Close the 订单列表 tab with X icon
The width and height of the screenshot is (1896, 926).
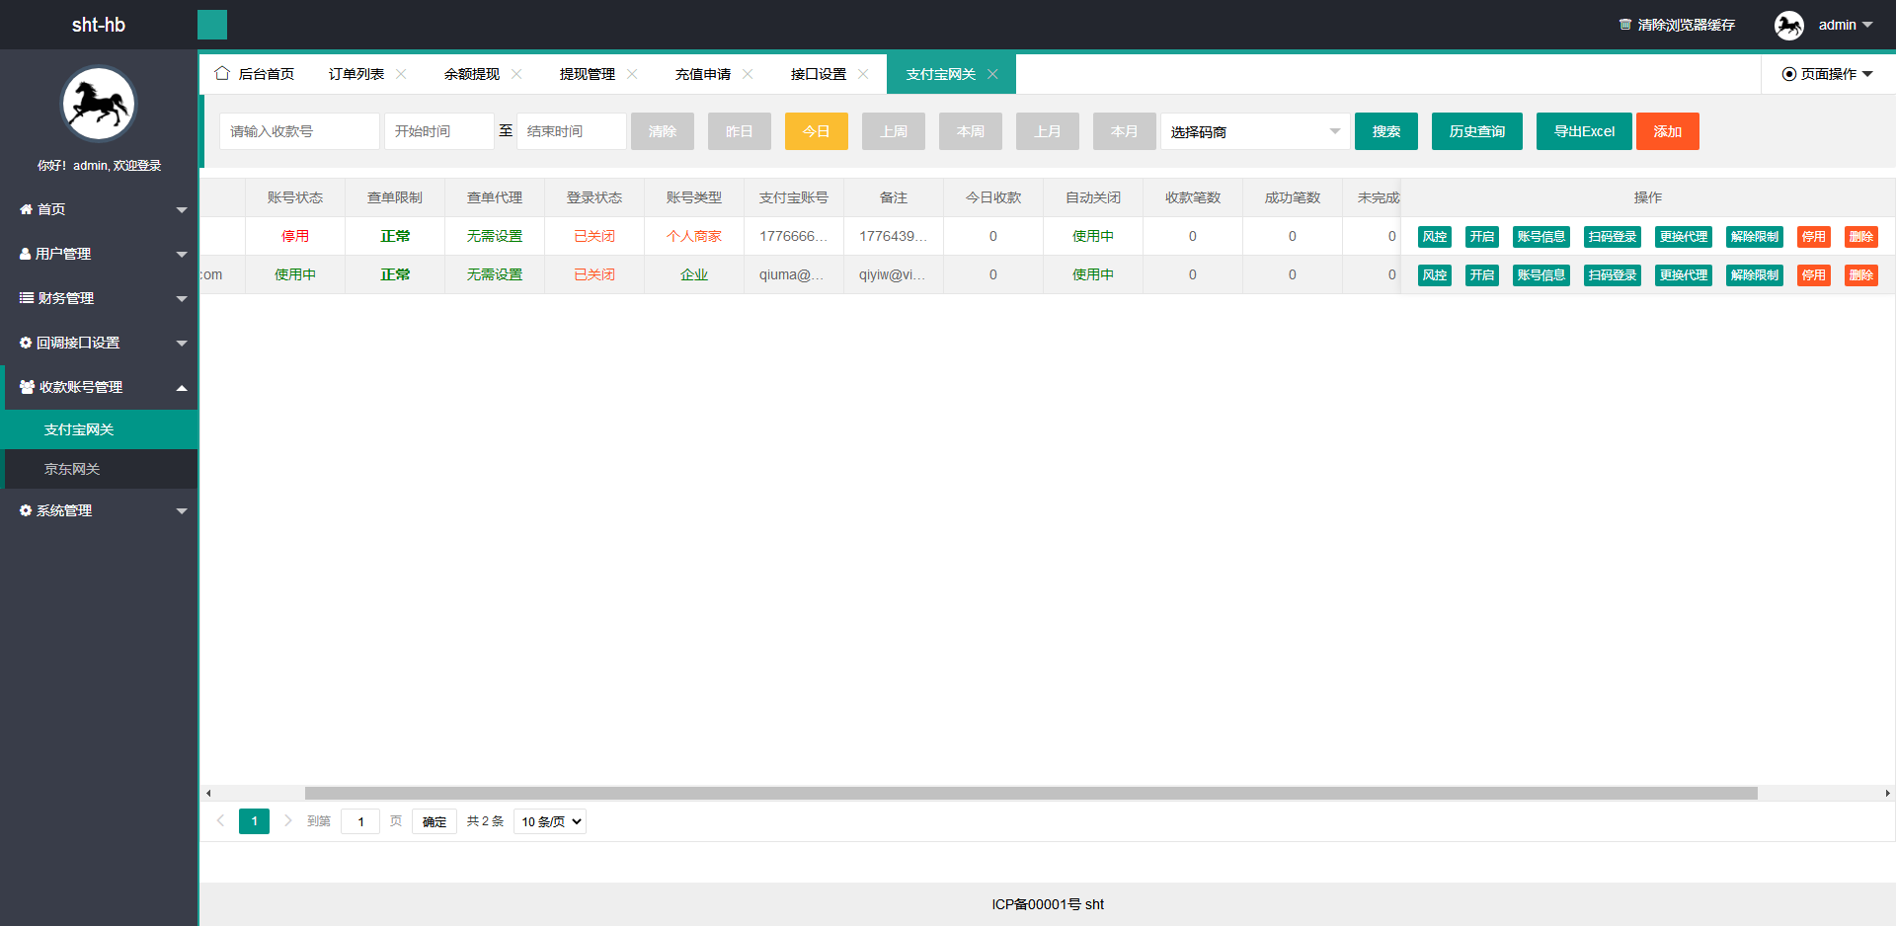point(401,74)
